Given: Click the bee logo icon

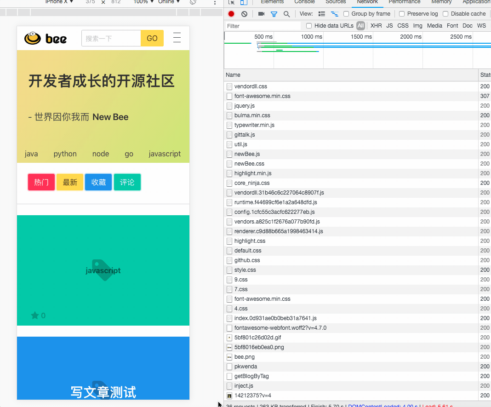Looking at the screenshot, I should [x=33, y=38].
